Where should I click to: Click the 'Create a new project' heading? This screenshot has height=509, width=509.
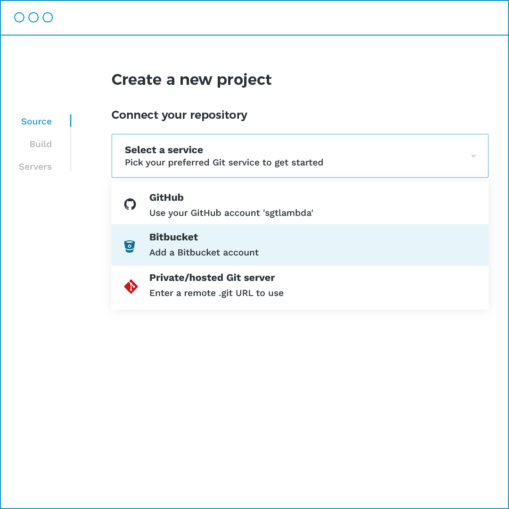tap(191, 80)
